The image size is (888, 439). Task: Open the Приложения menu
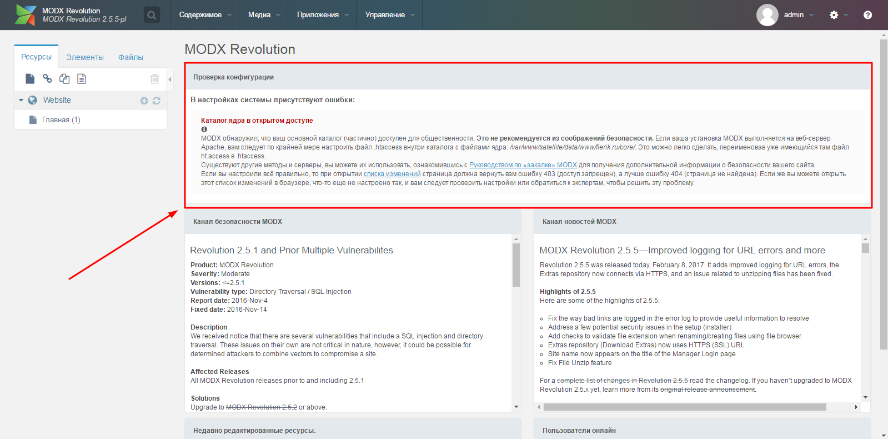pos(322,15)
